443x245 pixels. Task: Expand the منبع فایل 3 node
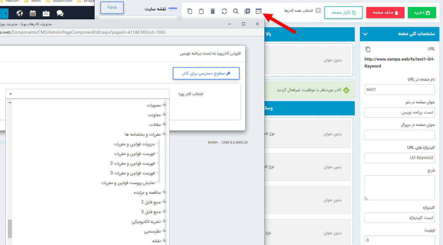point(165,211)
